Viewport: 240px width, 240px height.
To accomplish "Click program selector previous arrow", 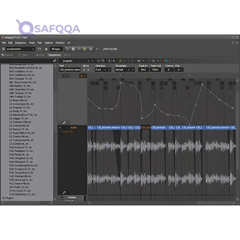I will (x=88, y=61).
